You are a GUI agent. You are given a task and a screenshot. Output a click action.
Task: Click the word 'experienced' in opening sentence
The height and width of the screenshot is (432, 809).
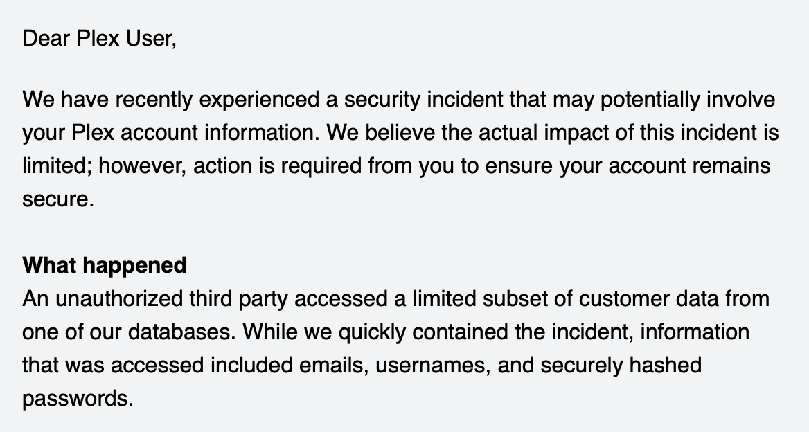pos(259,100)
